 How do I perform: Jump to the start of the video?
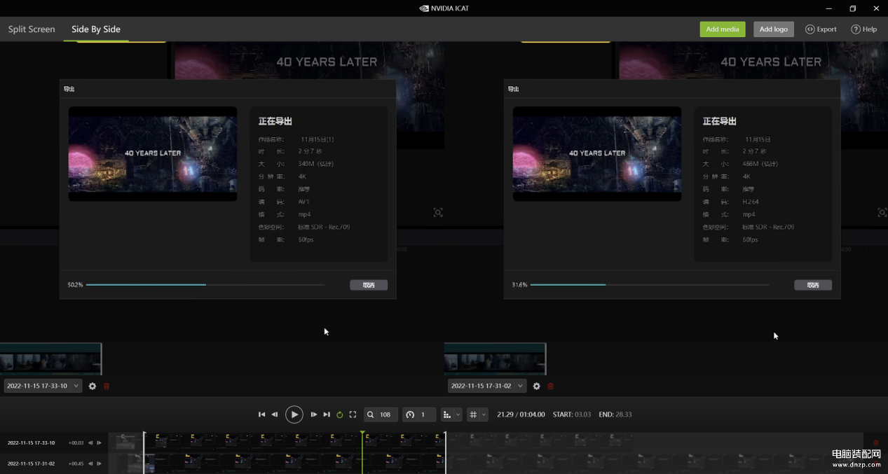(x=262, y=414)
